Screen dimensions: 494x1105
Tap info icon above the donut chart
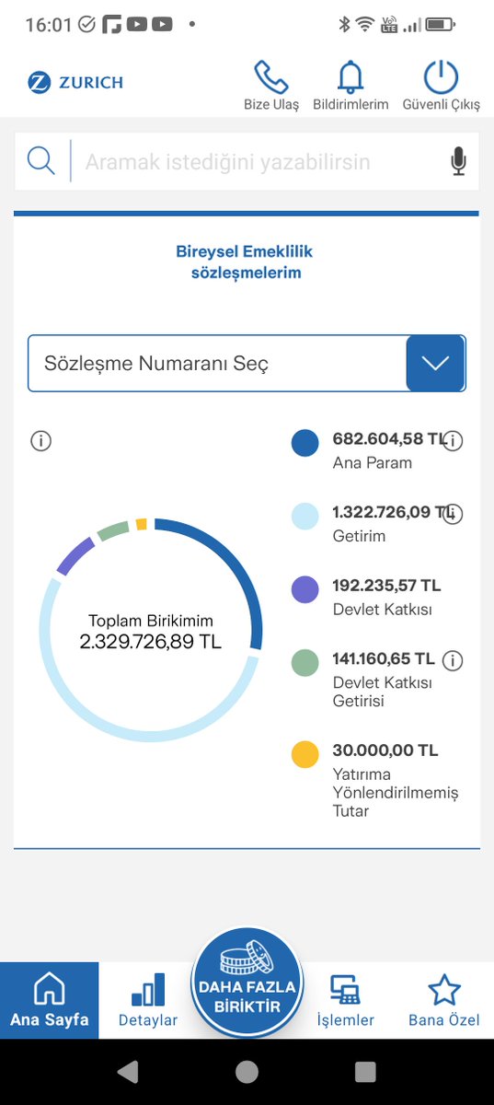click(40, 441)
